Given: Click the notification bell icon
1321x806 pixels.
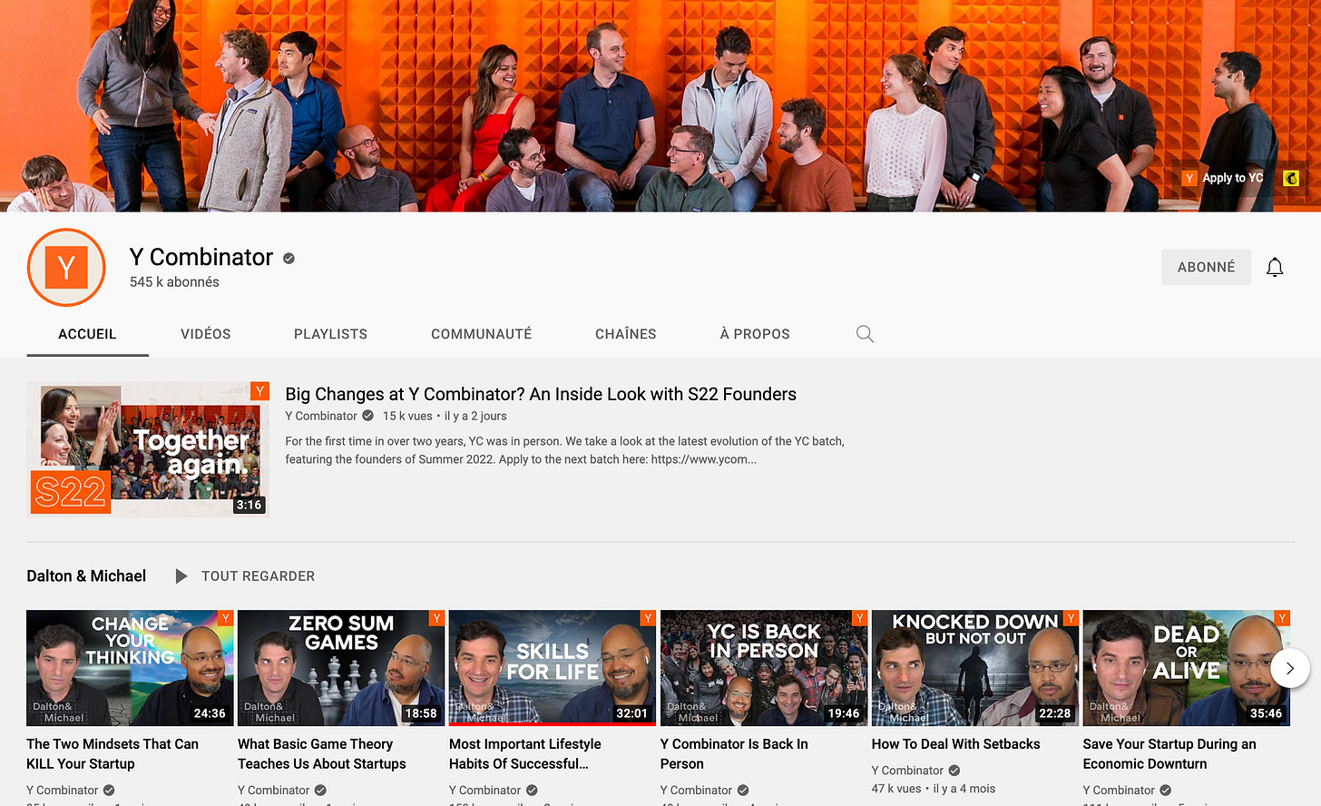Looking at the screenshot, I should point(1275,267).
